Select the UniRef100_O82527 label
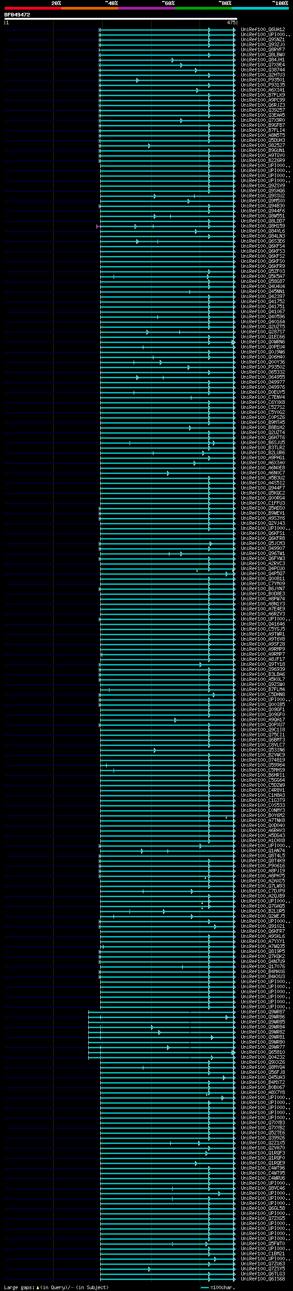This screenshot has width=293, height=1291. pos(263,145)
